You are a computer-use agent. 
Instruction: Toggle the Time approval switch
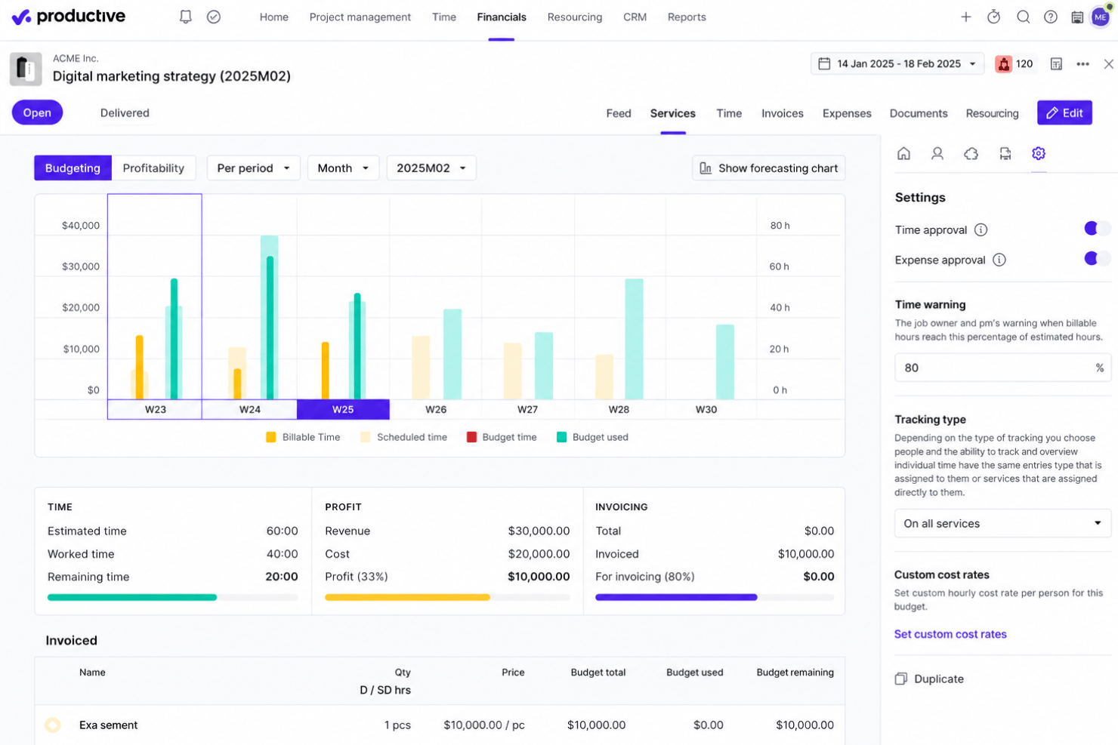pos(1097,229)
